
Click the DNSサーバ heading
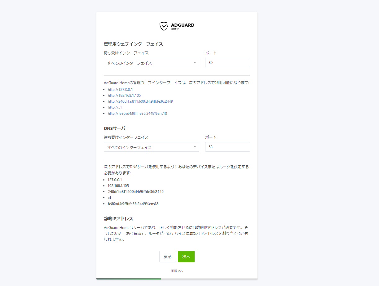(x=115, y=128)
